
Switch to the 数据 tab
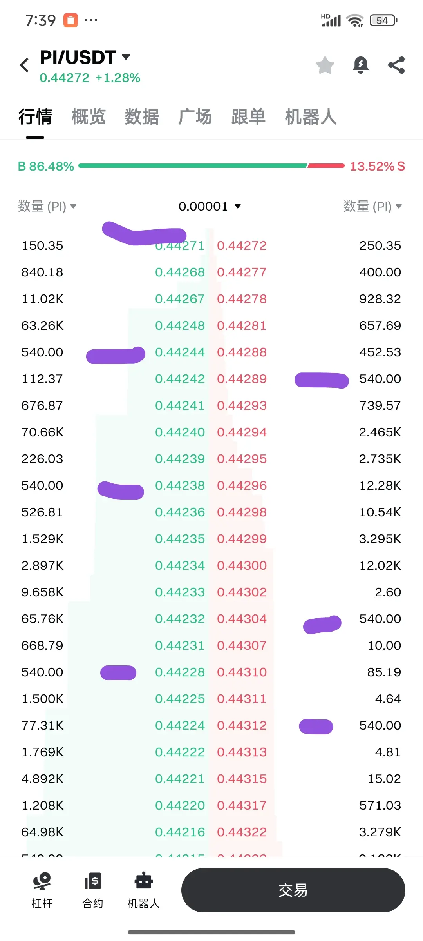pyautogui.click(x=142, y=117)
